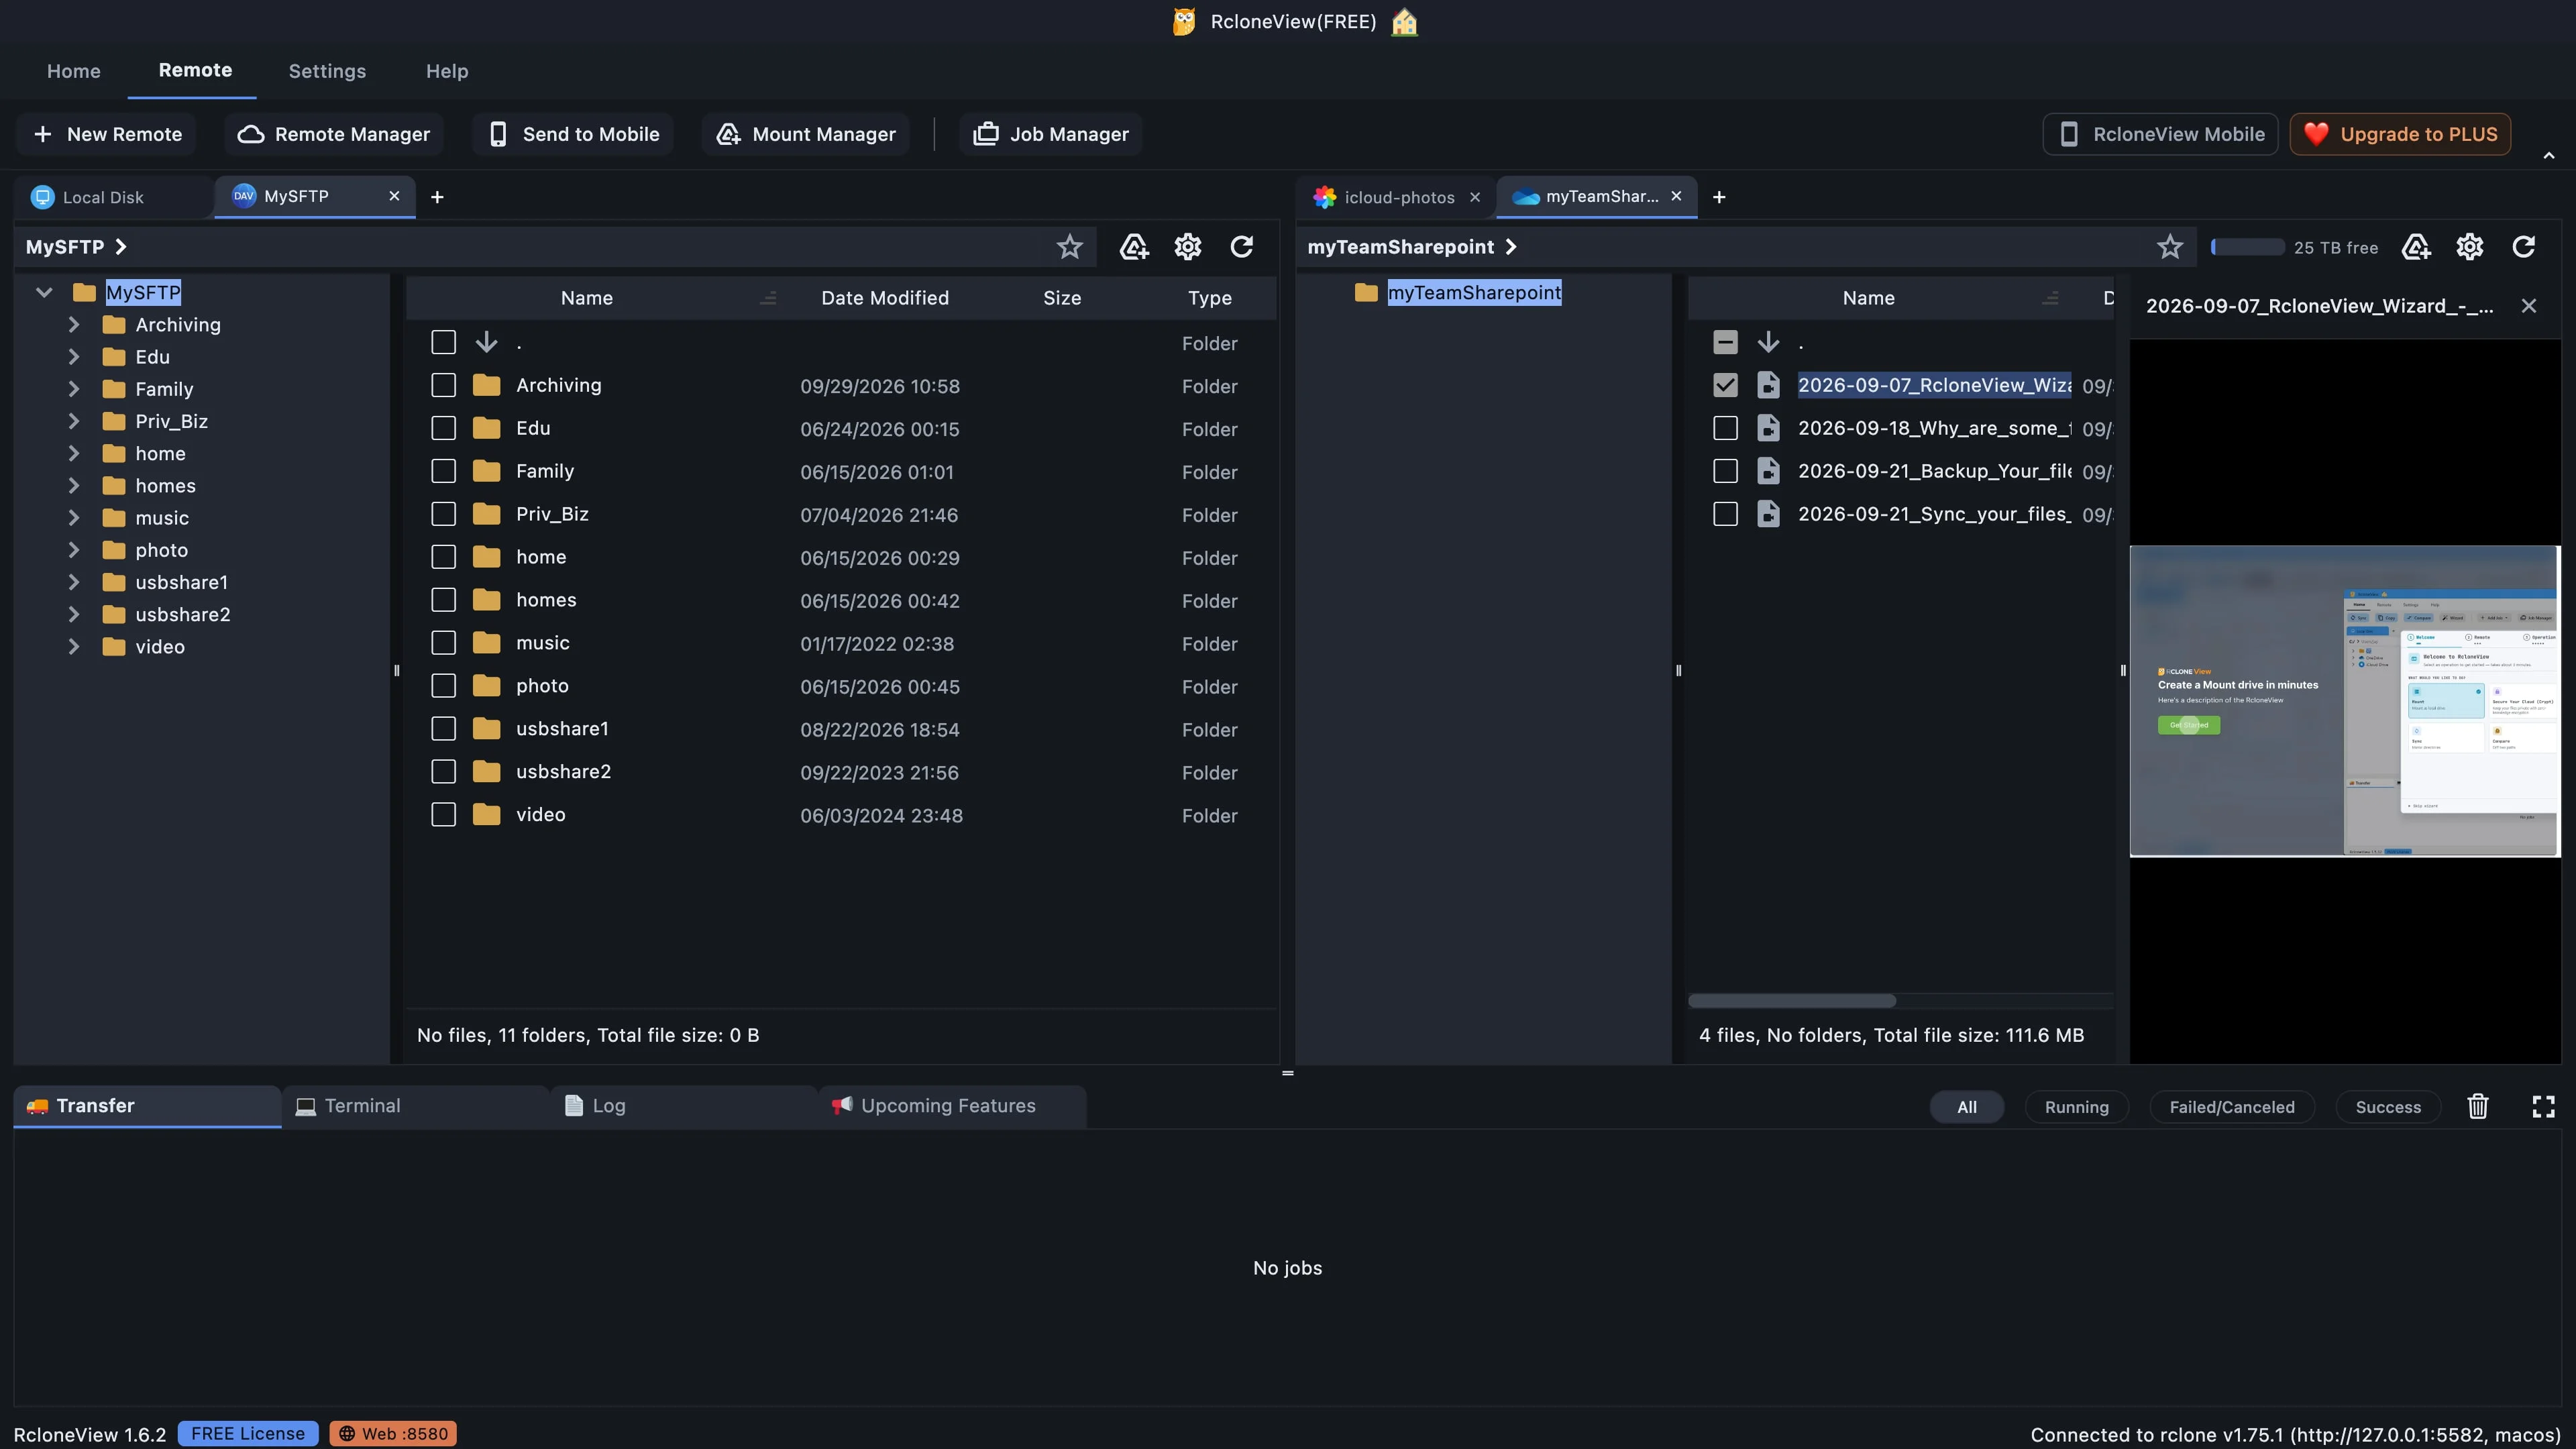Expand the Archiving tree folder

[x=74, y=325]
